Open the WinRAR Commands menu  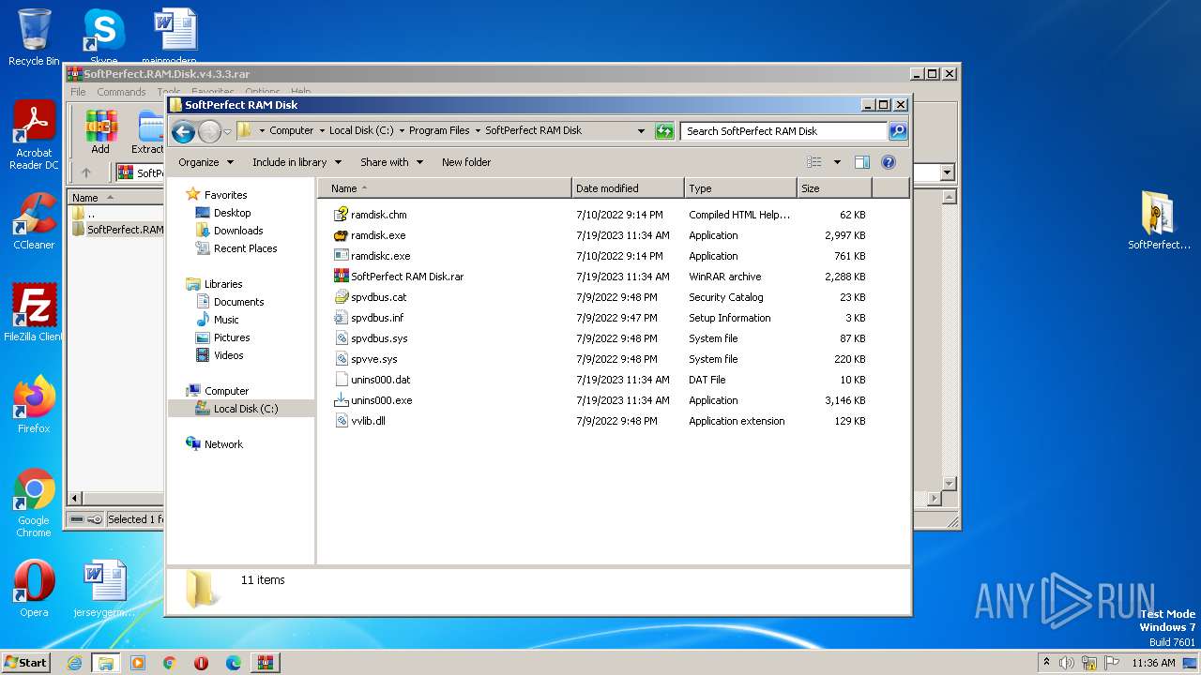(x=121, y=92)
